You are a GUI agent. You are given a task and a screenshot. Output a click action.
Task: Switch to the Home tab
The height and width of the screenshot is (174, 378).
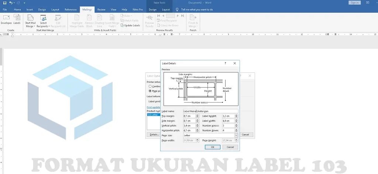tap(17, 10)
